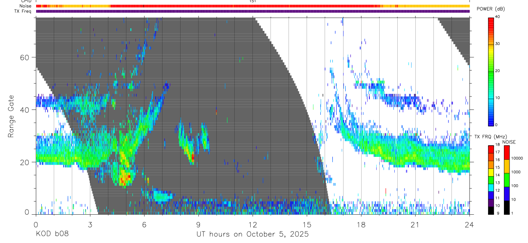Screen dimensions: 528x243
Task: Click the "UT hours on October 5, 2025" axis title
Action: [252, 234]
